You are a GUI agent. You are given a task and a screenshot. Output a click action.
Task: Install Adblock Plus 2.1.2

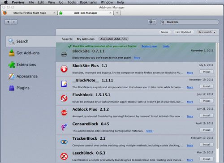point(207,116)
